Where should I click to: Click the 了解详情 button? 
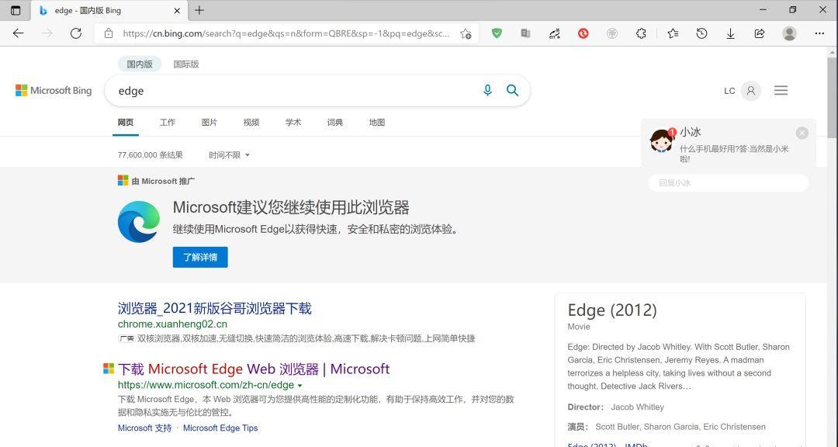199,257
